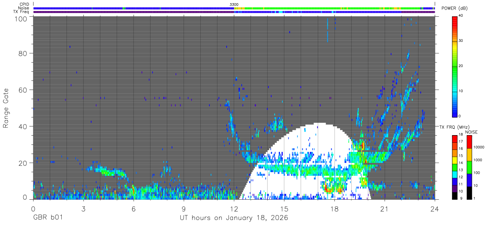Click the red segment of the noise legend

(x=469, y=142)
